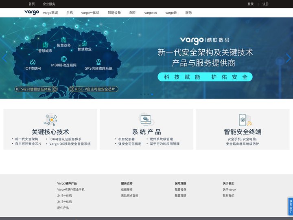Image resolution: width=293 pixels, height=220 pixels.
Task: Open the vargo云 navigation item
Action: pos(171,13)
